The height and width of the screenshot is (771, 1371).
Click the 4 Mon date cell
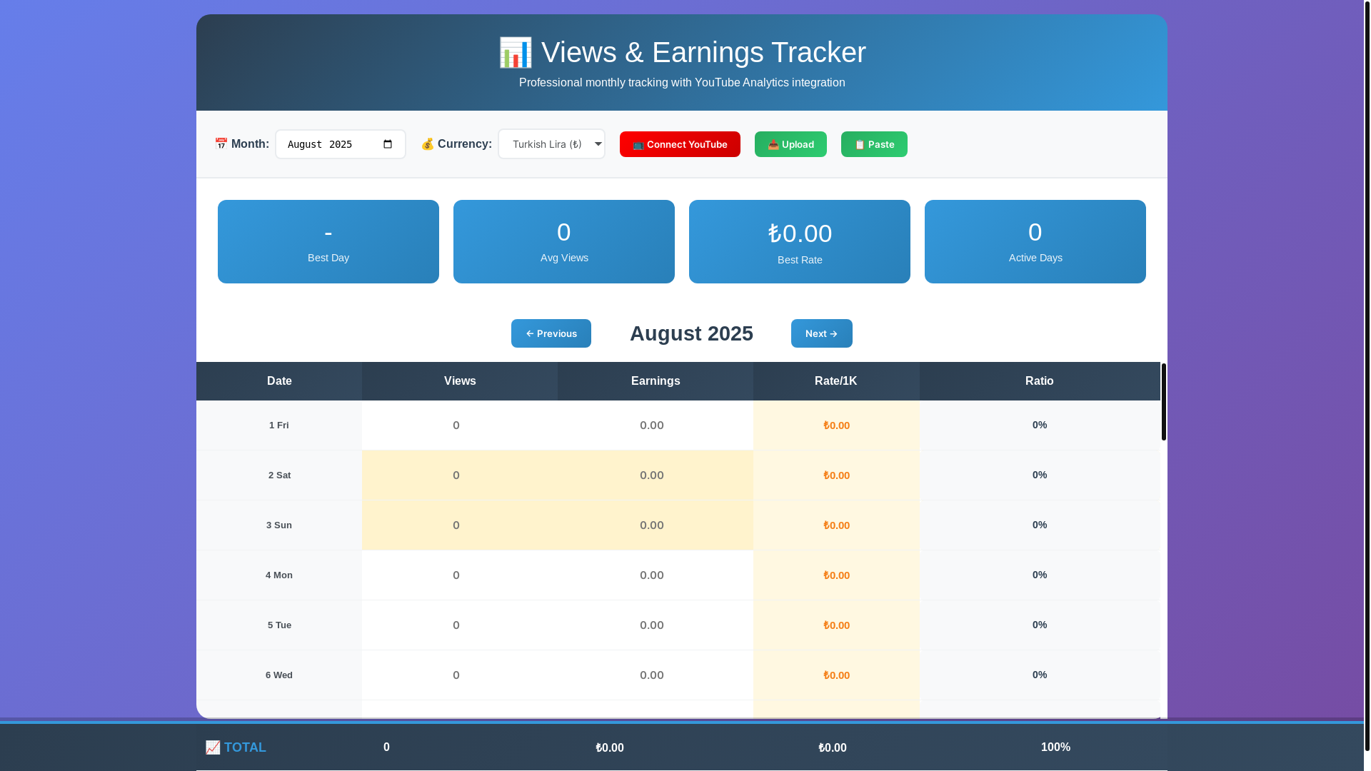coord(279,575)
